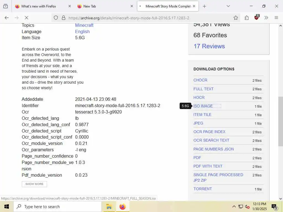Open the Firefox View icon
Viewport: 283px width, 212px height.
click(6, 6)
